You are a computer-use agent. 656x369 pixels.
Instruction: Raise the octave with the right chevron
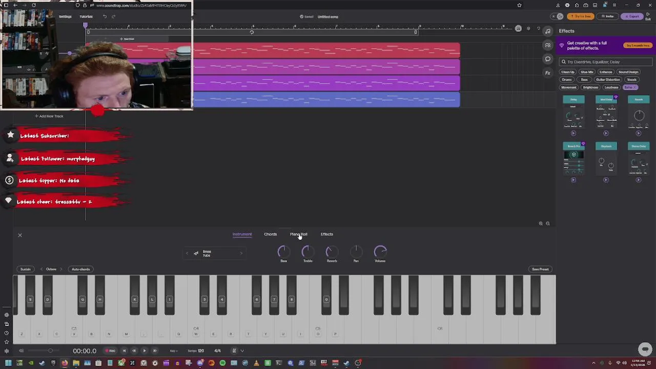tap(61, 269)
